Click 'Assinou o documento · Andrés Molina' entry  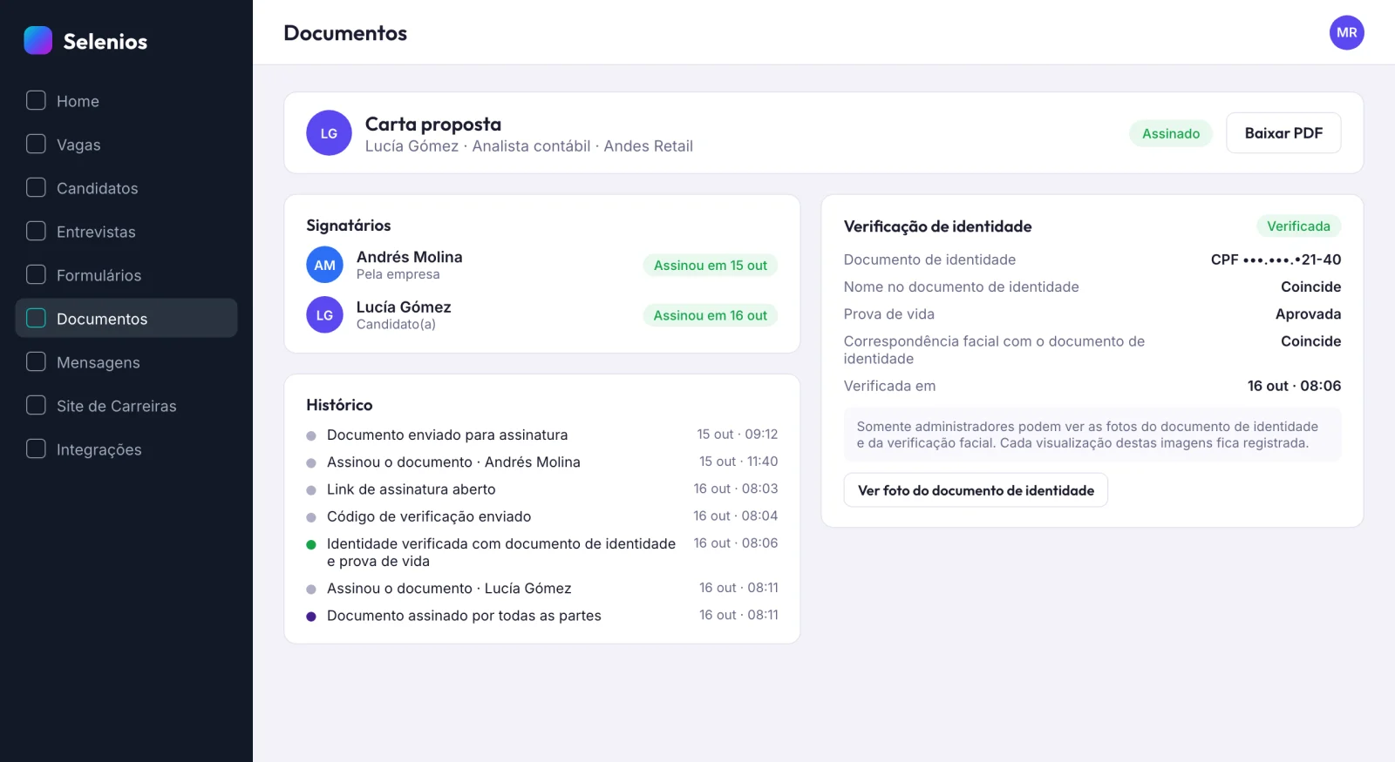click(x=541, y=462)
